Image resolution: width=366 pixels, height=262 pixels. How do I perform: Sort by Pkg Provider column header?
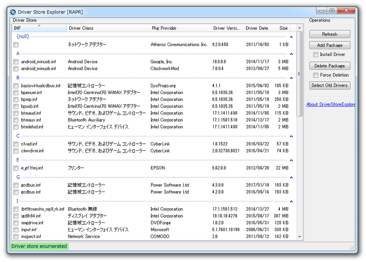click(180, 28)
